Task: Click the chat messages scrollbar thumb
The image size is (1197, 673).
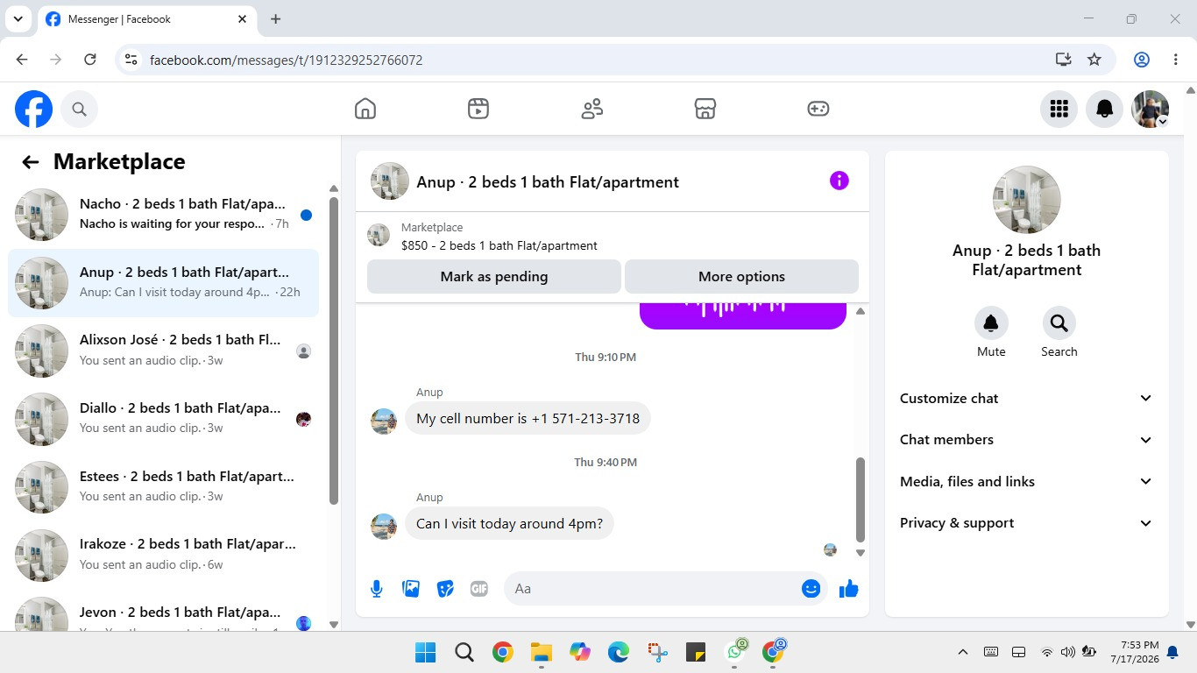Action: point(861,499)
